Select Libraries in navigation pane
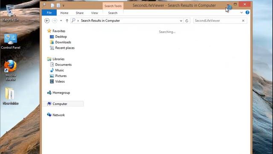The image size is (273, 154). tap(58, 59)
